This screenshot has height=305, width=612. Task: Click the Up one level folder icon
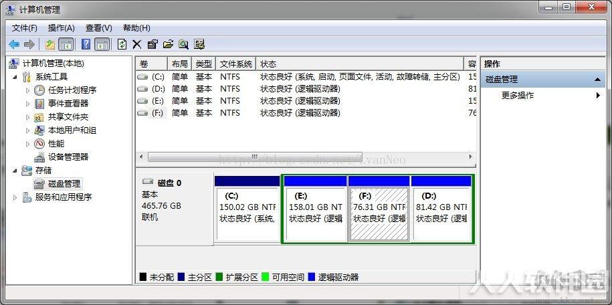(x=49, y=44)
